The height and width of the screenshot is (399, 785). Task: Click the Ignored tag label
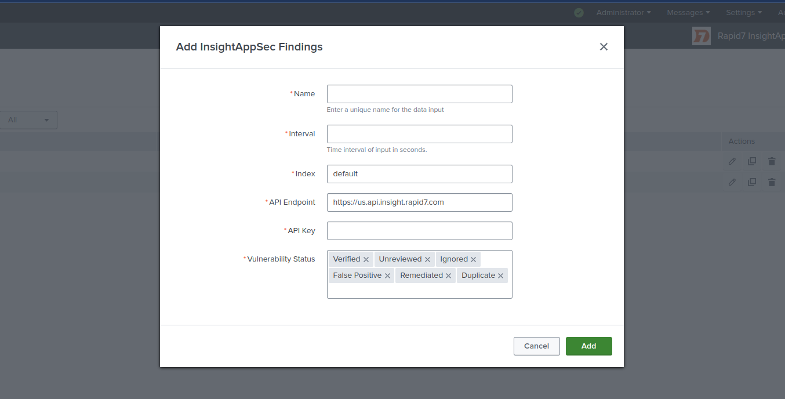(454, 259)
